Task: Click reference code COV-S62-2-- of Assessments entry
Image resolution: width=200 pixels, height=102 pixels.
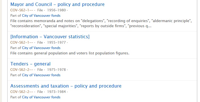Action: pos(22,92)
